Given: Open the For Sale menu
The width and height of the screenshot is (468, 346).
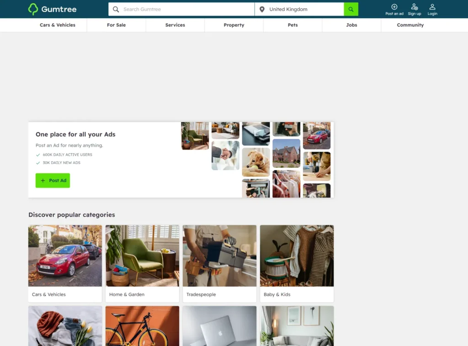Looking at the screenshot, I should [x=117, y=25].
